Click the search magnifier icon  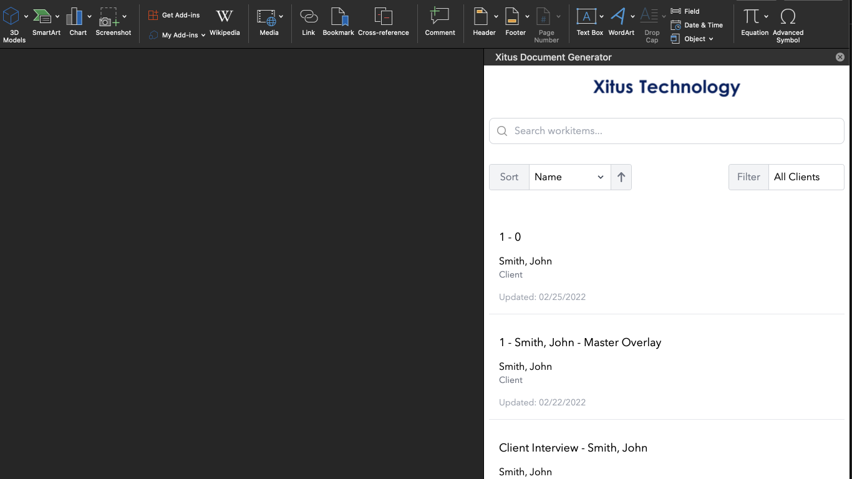(x=502, y=131)
